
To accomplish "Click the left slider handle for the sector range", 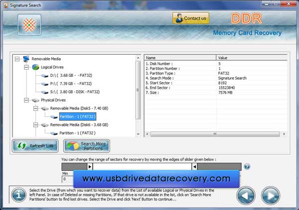I will pos(90,167).
